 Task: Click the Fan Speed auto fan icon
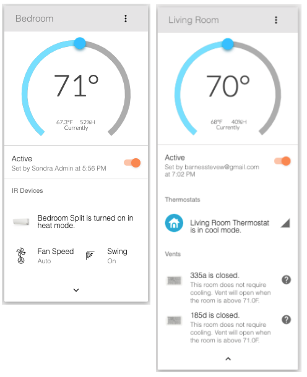click(21, 256)
